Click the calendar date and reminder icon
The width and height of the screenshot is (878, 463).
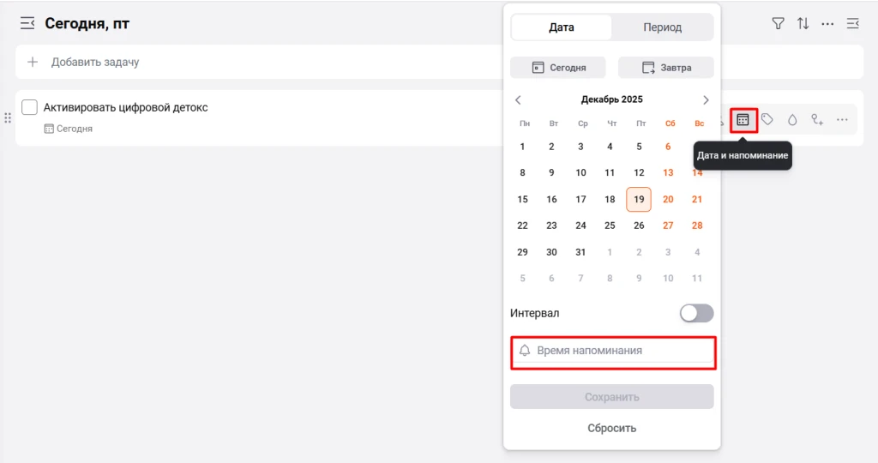[743, 120]
